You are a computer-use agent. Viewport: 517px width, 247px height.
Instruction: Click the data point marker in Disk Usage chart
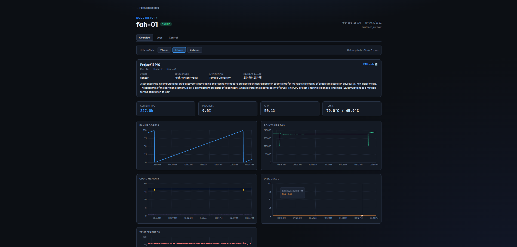(x=362, y=216)
